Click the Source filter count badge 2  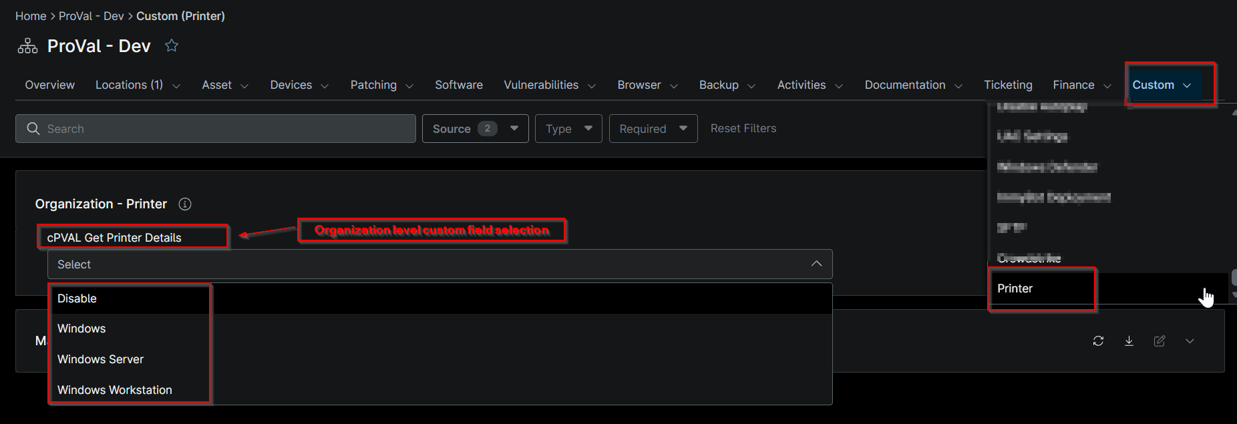click(488, 128)
